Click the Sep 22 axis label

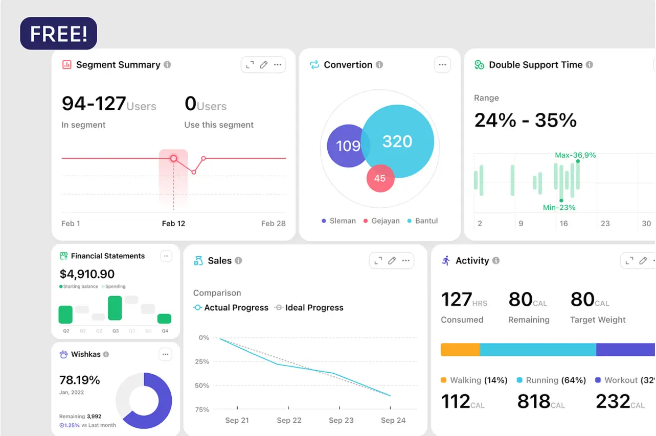tap(289, 420)
